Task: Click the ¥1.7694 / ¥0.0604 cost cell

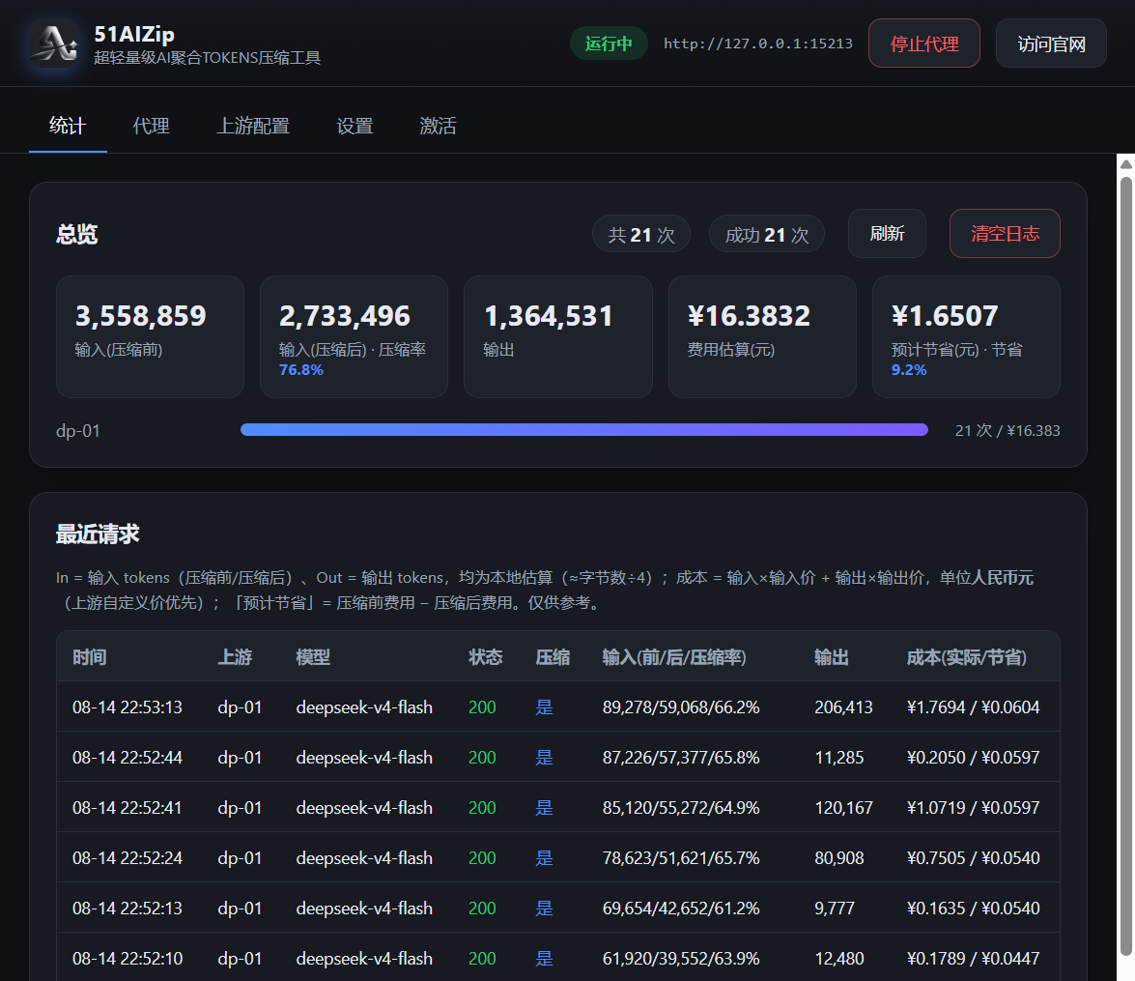Action: [x=974, y=707]
